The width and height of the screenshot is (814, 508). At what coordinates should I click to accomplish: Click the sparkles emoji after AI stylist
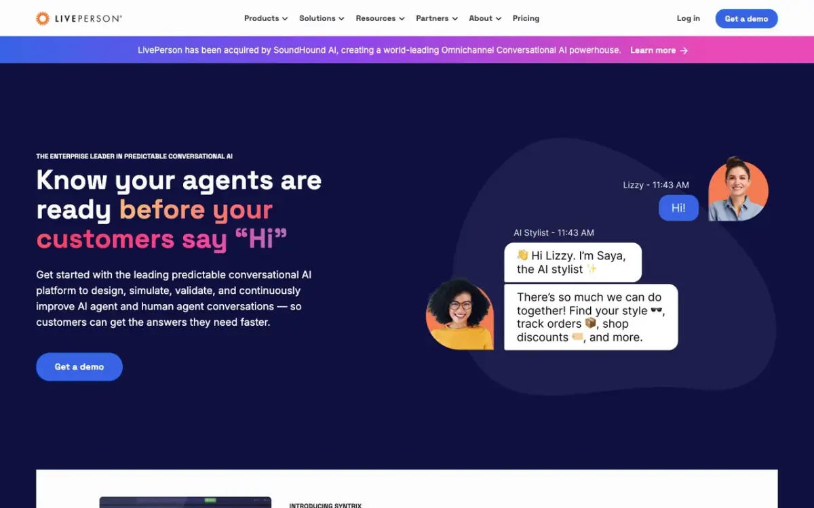pyautogui.click(x=592, y=269)
